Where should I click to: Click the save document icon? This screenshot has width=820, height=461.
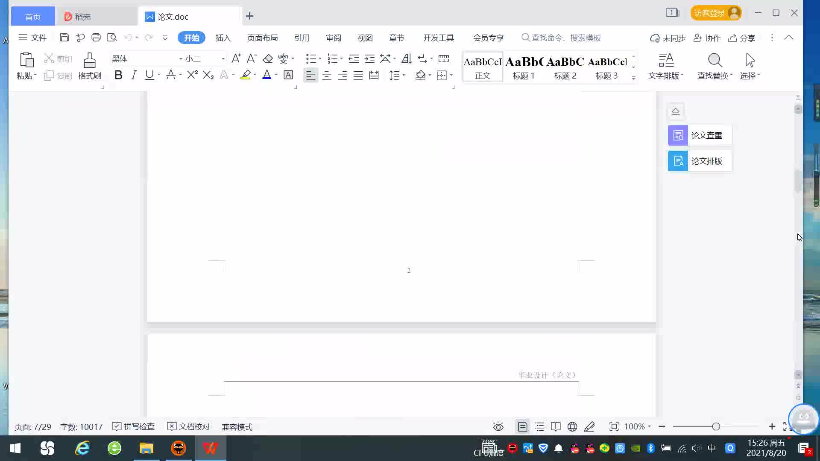pyautogui.click(x=64, y=38)
